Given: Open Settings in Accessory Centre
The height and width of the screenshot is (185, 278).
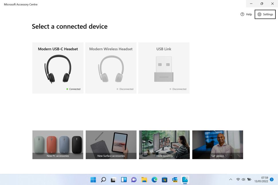Looking at the screenshot, I should tap(265, 14).
